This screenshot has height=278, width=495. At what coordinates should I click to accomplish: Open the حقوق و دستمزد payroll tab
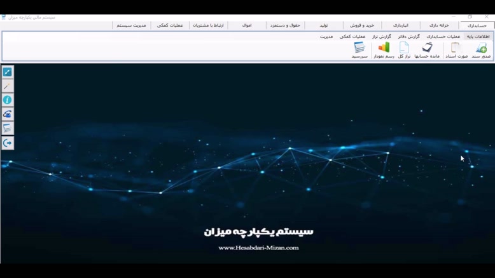[x=285, y=25]
